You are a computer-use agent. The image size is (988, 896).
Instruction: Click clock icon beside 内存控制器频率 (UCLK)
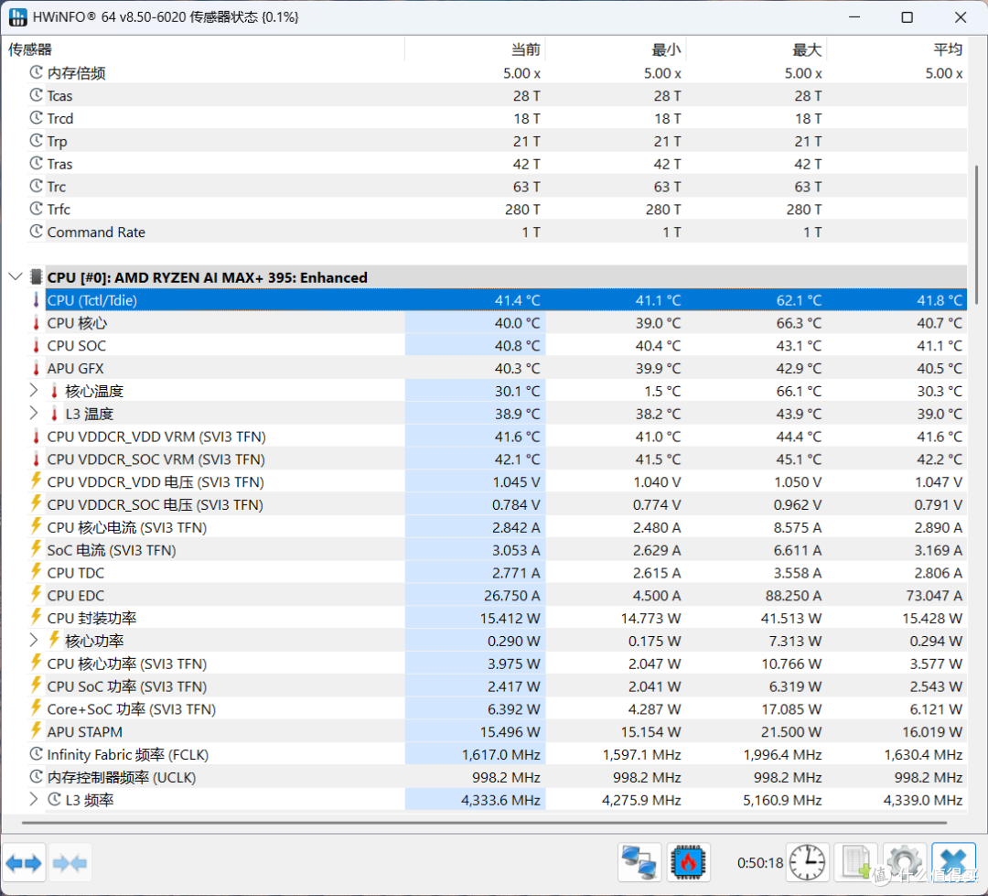tap(36, 777)
